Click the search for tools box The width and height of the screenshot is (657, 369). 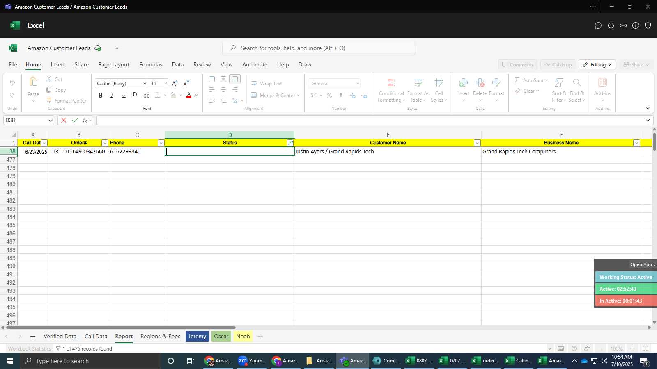[319, 48]
